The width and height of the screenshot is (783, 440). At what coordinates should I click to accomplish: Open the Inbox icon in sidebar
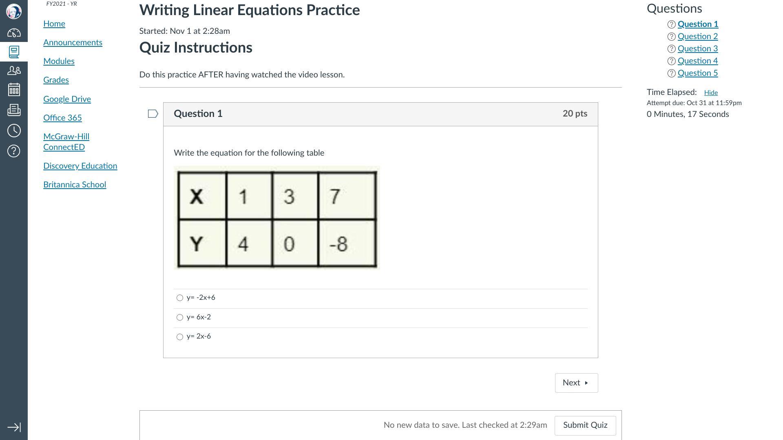point(14,110)
